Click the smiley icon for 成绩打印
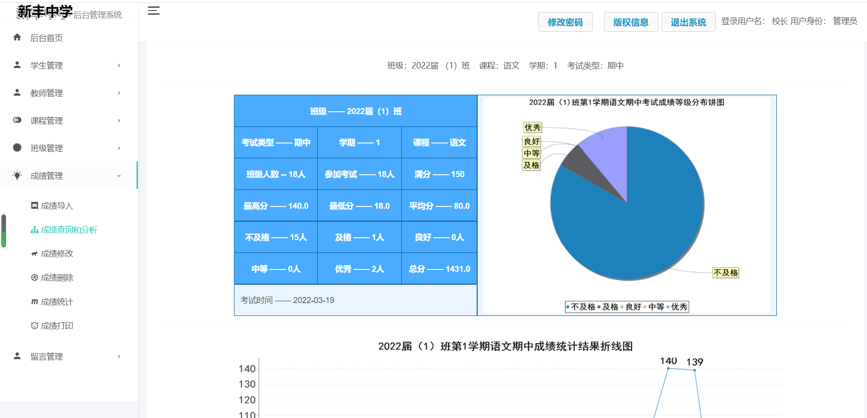The width and height of the screenshot is (867, 418). click(34, 326)
